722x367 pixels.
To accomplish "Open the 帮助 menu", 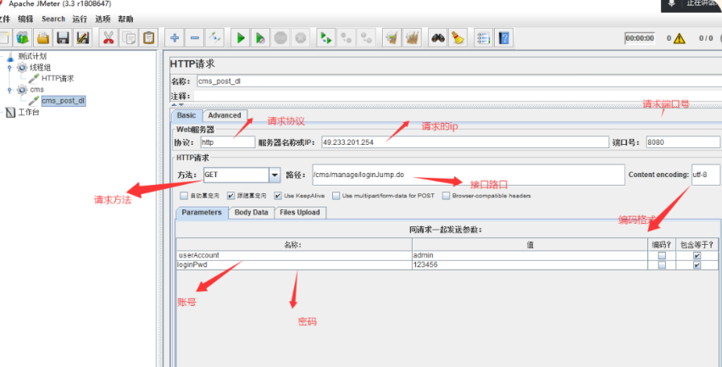I will pyautogui.click(x=125, y=19).
